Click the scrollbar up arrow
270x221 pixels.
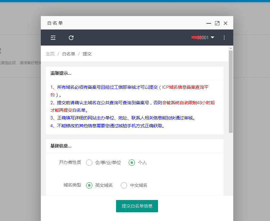231,48
